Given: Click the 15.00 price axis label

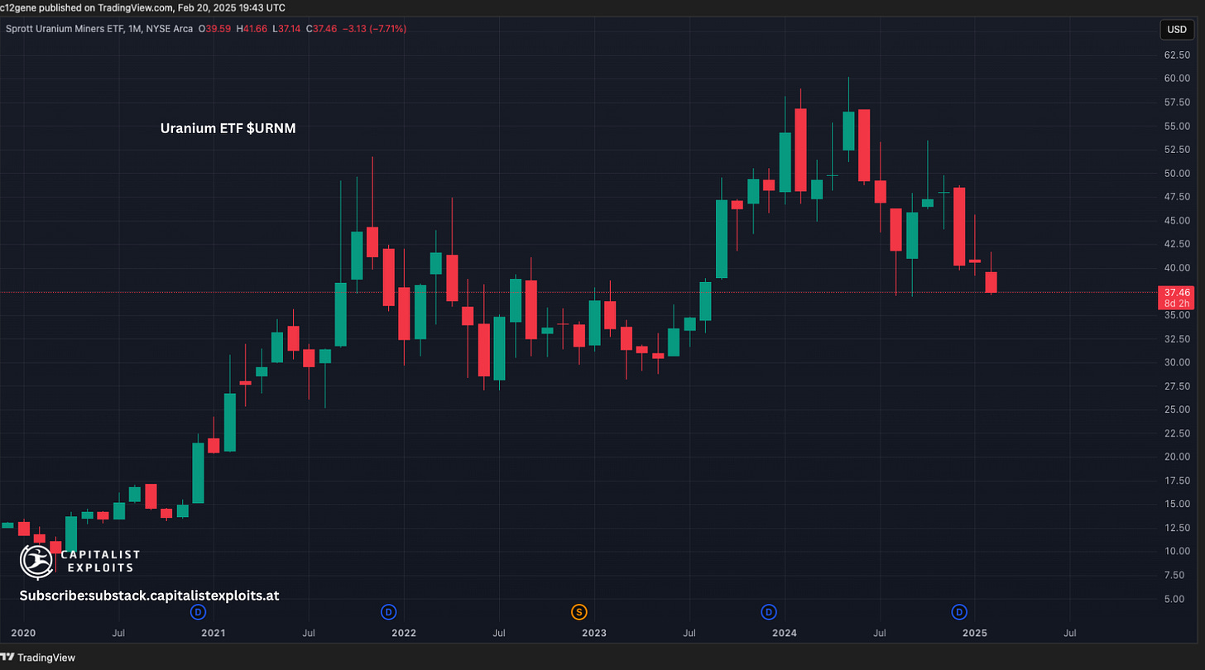Looking at the screenshot, I should (1177, 504).
